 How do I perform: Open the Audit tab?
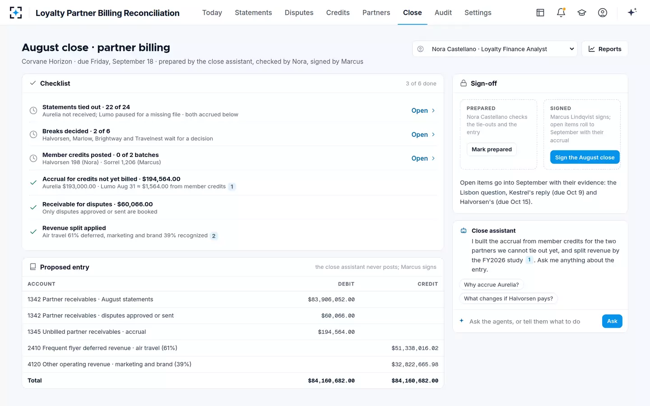tap(443, 13)
